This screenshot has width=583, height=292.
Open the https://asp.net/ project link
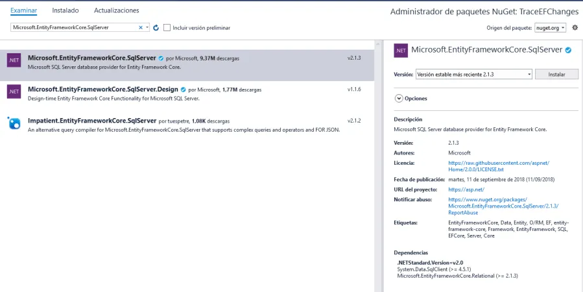tap(466, 189)
